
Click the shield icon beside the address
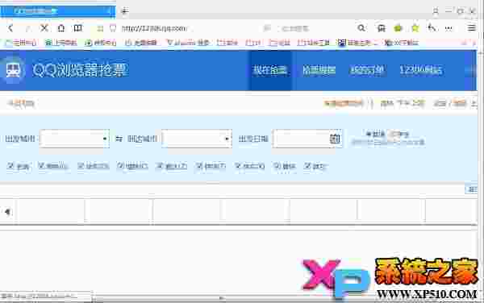[x=113, y=29]
